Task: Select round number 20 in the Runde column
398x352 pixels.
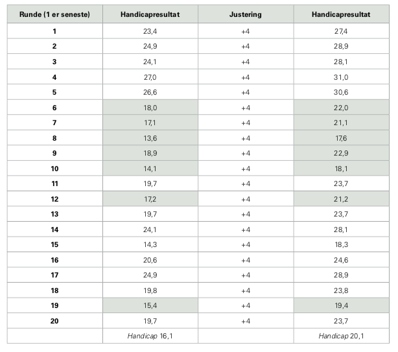Action: tap(54, 320)
